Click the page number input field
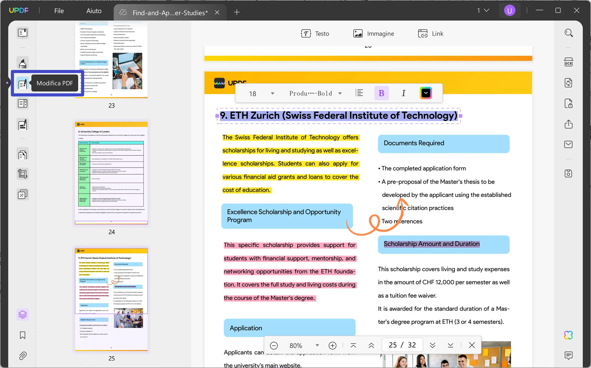591x368 pixels. (x=402, y=345)
